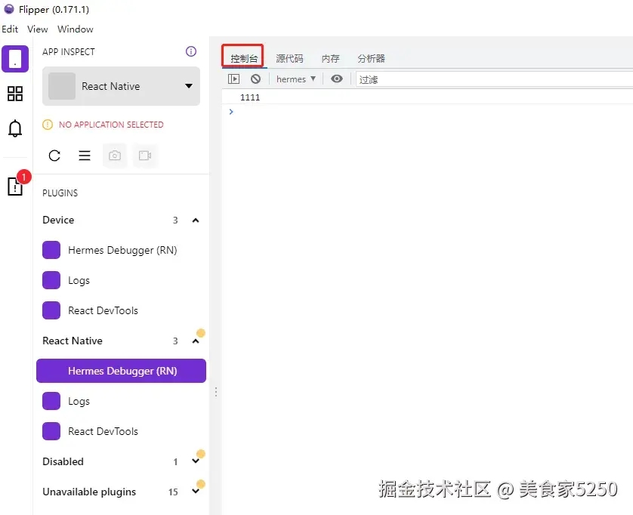Click the panel resize handle dots
The width and height of the screenshot is (633, 515).
pos(216,392)
